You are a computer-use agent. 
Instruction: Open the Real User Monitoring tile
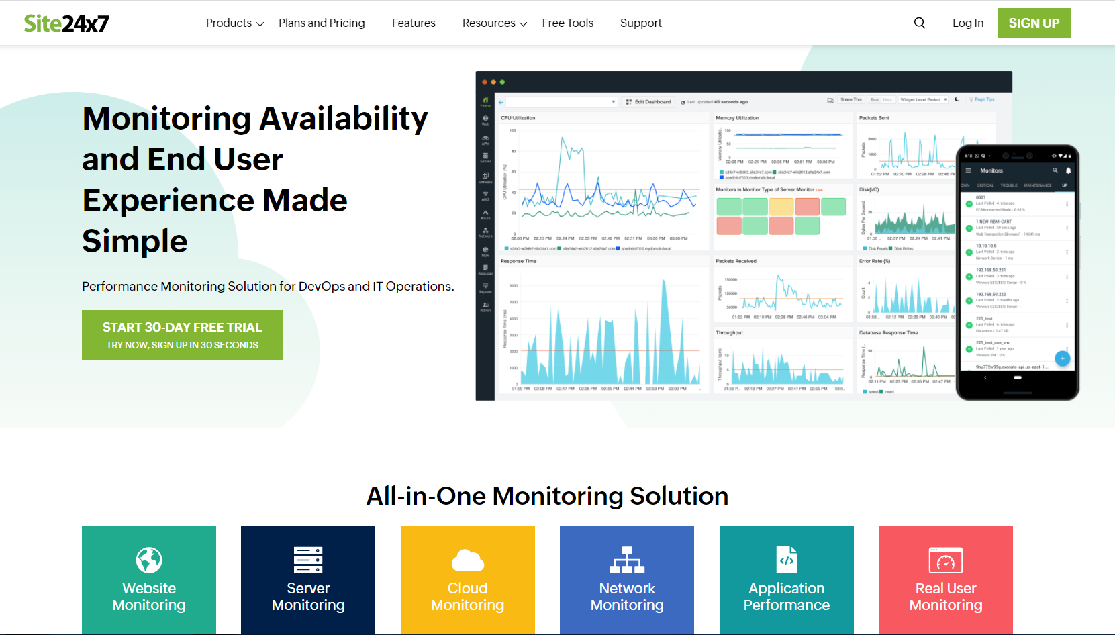[946, 579]
